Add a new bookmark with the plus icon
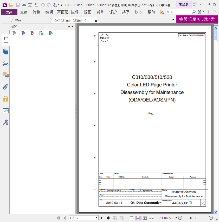The height and width of the screenshot is (222, 219). click(x=23, y=33)
